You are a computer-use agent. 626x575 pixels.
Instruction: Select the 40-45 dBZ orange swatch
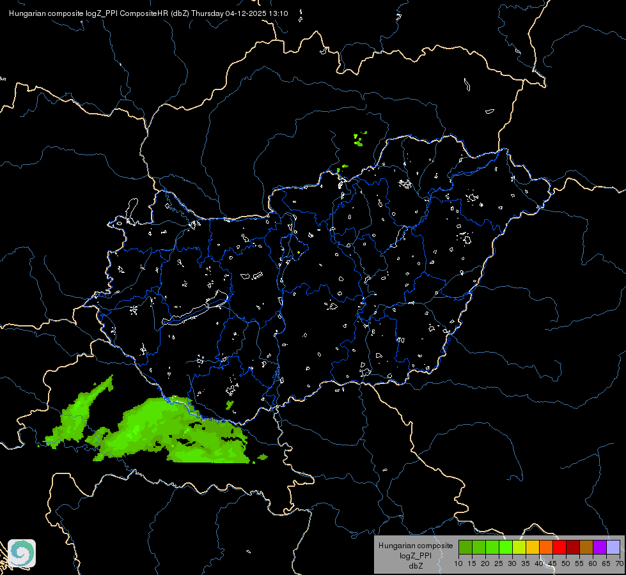click(546, 547)
